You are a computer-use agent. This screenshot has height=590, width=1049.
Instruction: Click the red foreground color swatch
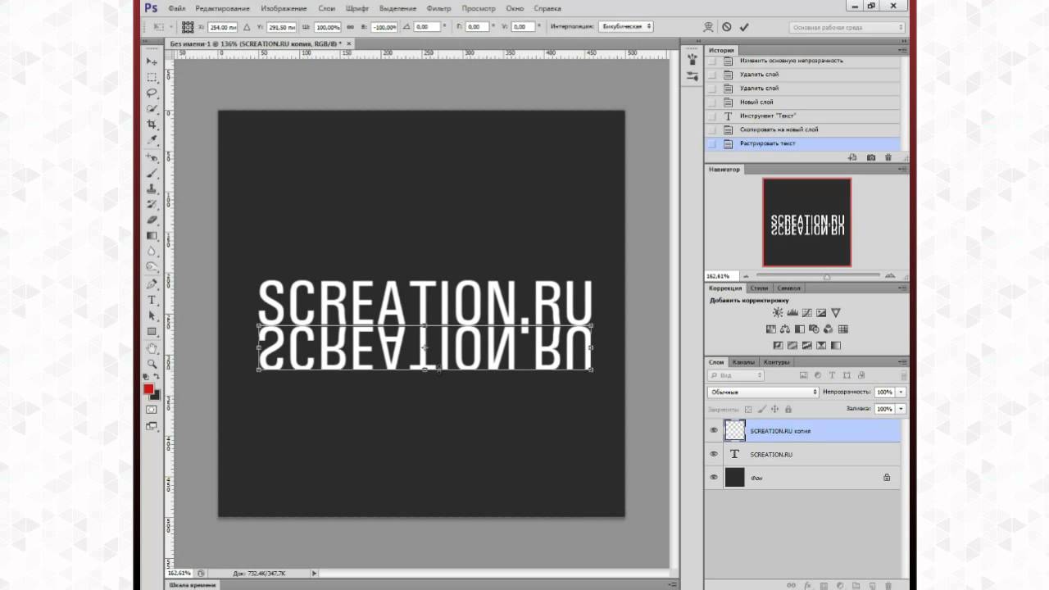click(x=148, y=389)
